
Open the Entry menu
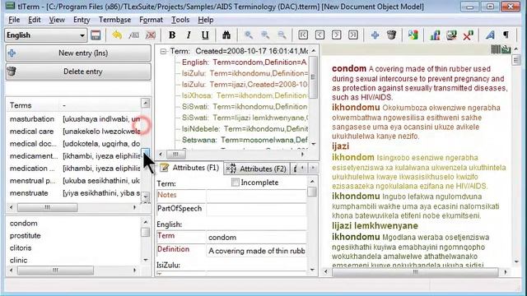[x=82, y=20]
